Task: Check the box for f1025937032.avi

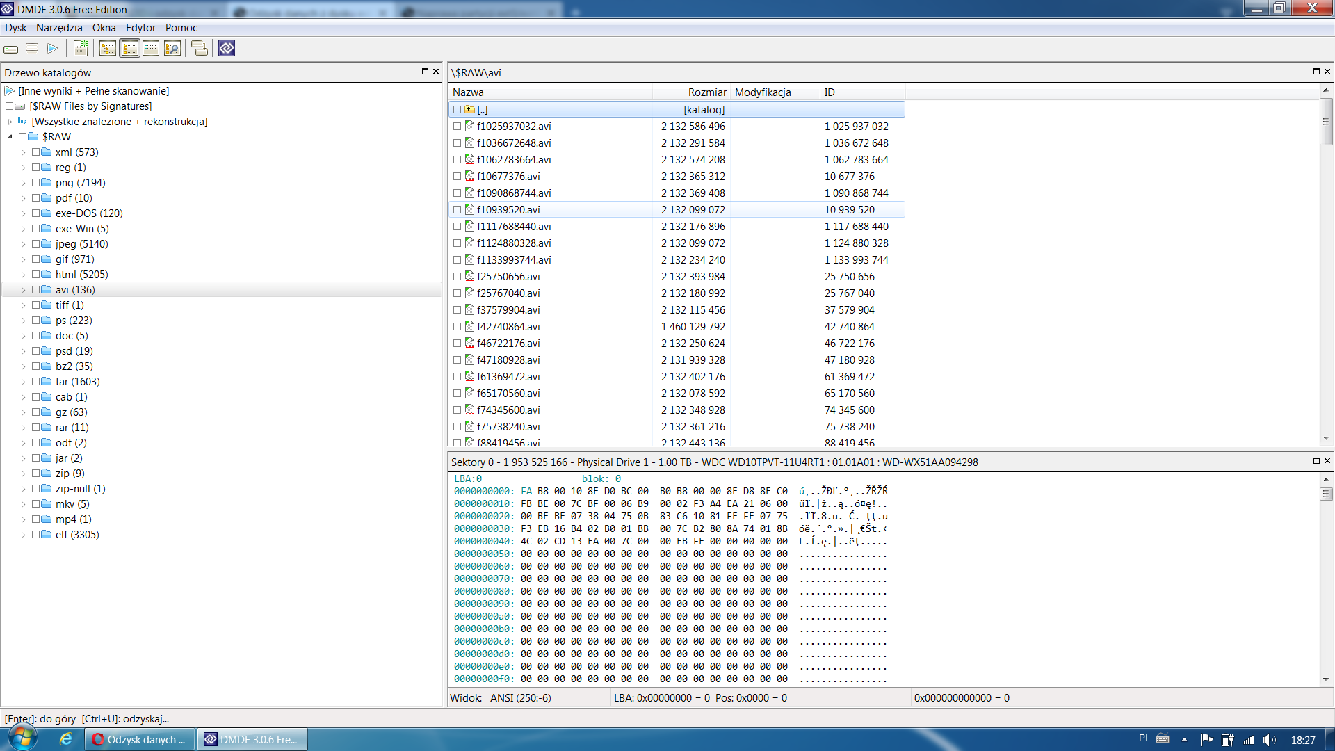Action: [457, 127]
